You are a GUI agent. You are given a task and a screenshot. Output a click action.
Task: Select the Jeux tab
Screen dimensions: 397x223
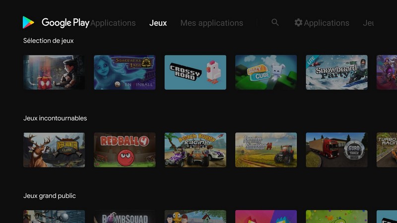pos(158,23)
